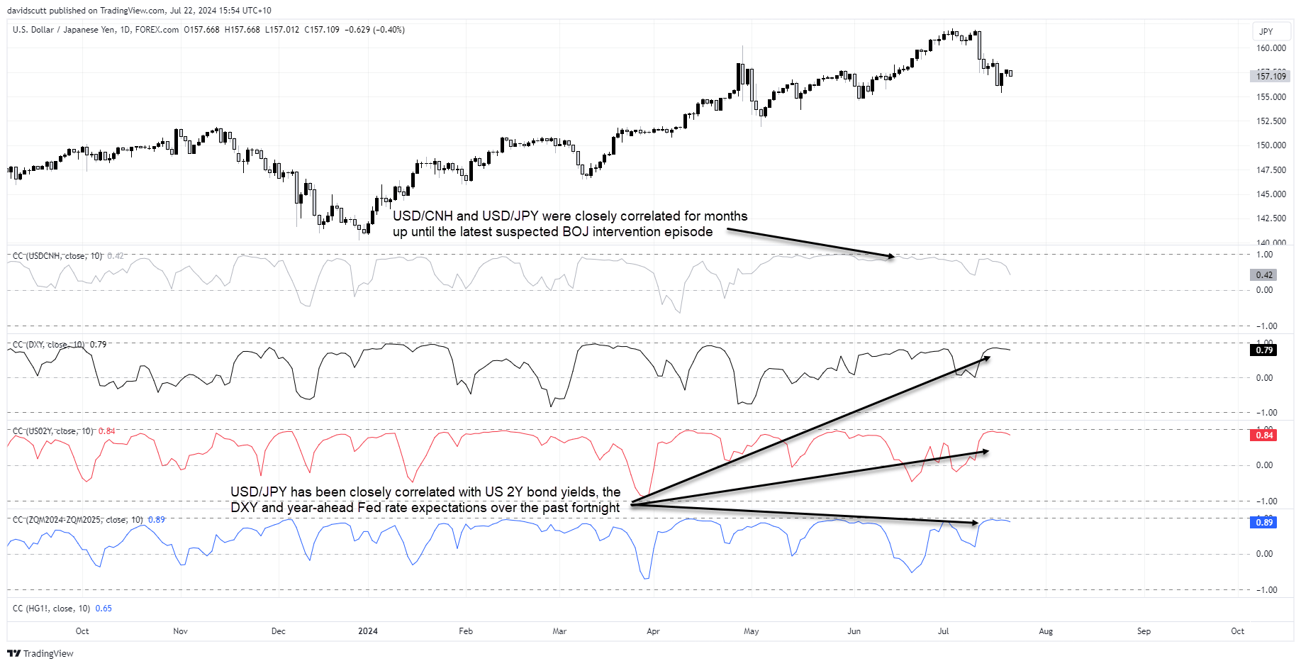Click the 150.000 price axis label
The width and height of the screenshot is (1301, 666).
click(x=1271, y=145)
